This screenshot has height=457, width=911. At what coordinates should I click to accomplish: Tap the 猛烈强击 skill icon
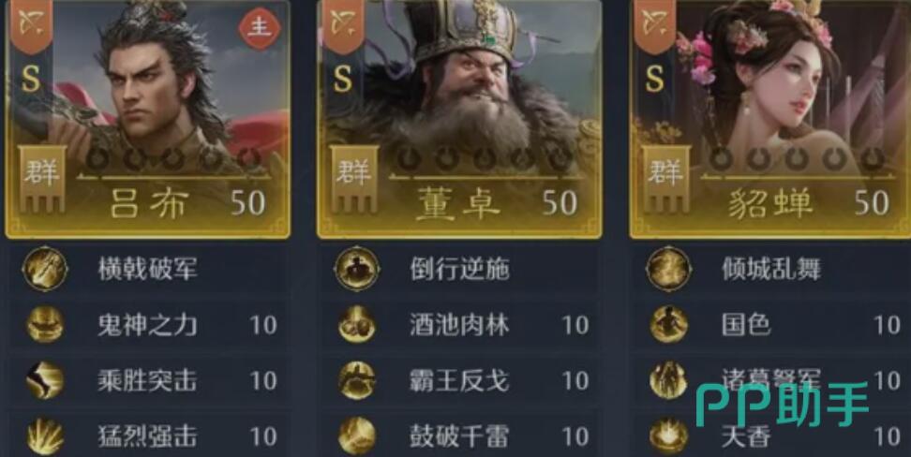(x=45, y=436)
